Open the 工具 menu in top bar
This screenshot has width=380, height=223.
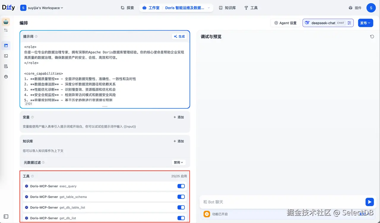[x=251, y=8]
